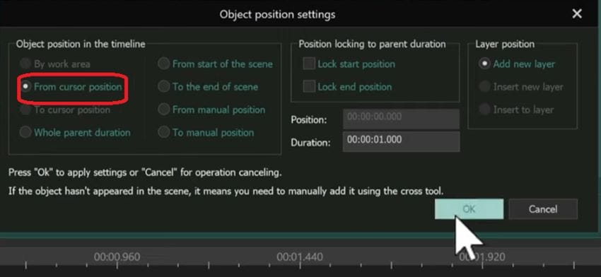Choose Insert new layer option
This screenshot has width=601, height=277.
[485, 87]
